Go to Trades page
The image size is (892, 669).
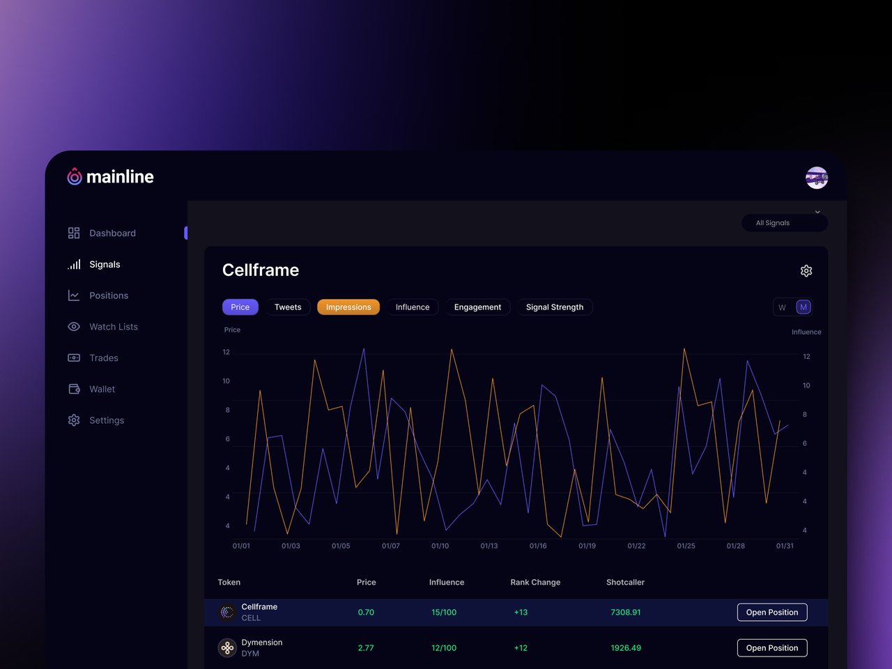pos(104,358)
